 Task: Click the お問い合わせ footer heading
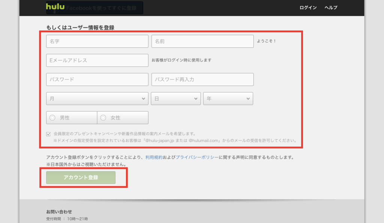click(59, 212)
